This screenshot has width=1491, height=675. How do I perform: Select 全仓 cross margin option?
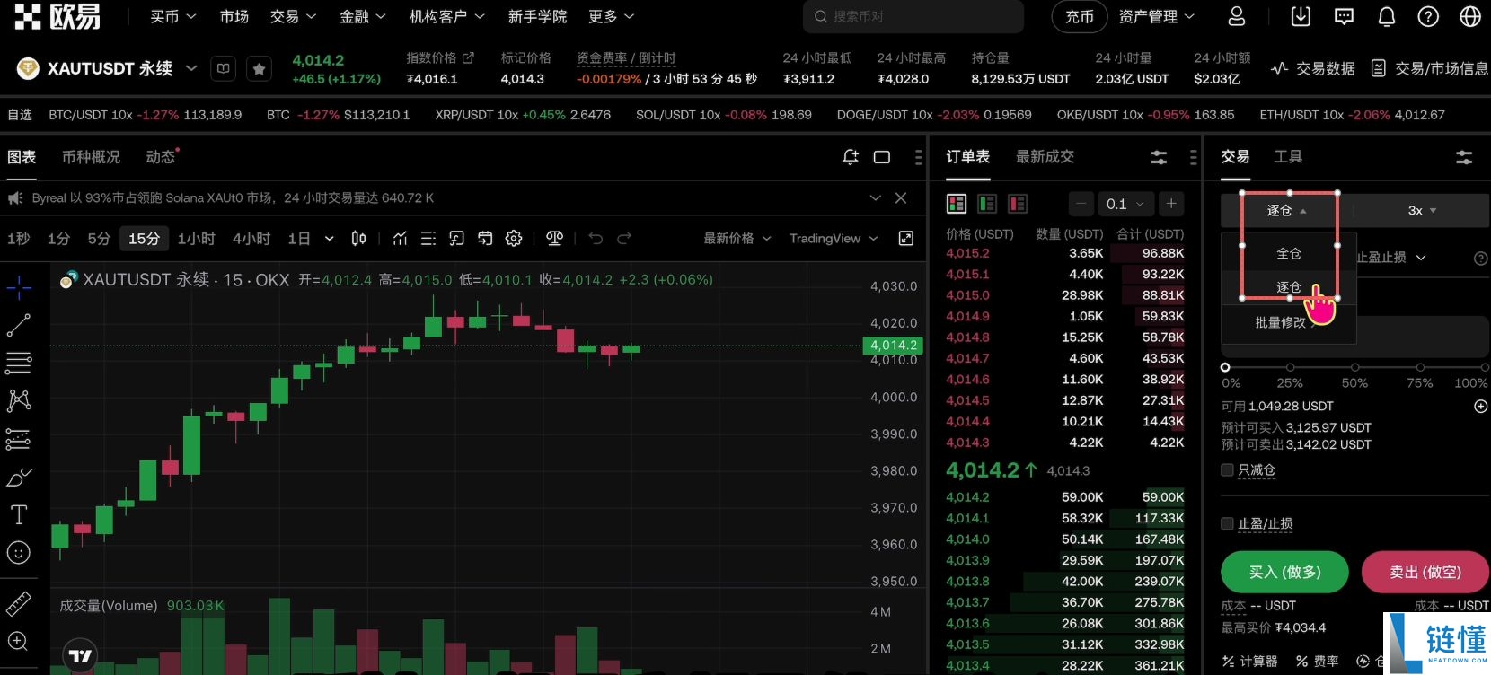coord(1289,253)
